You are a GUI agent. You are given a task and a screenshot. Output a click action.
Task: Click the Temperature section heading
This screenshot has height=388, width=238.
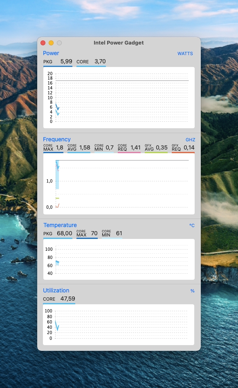point(60,225)
